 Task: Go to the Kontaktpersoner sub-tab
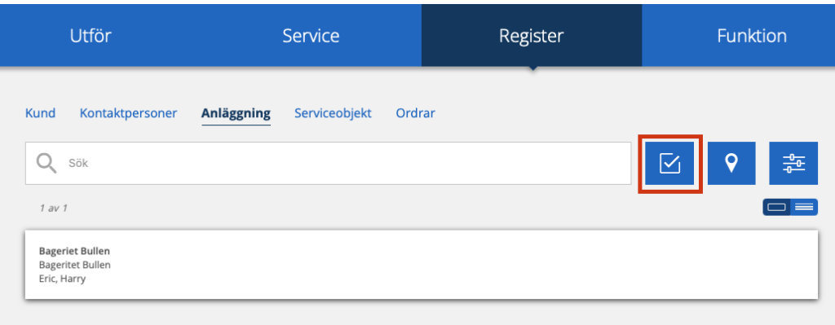point(128,113)
